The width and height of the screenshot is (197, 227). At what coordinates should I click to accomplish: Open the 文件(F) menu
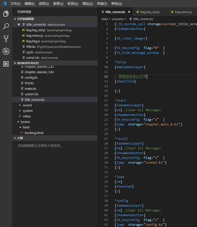click(x=15, y=4)
